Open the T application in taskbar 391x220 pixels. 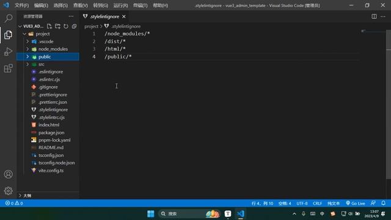click(x=228, y=214)
